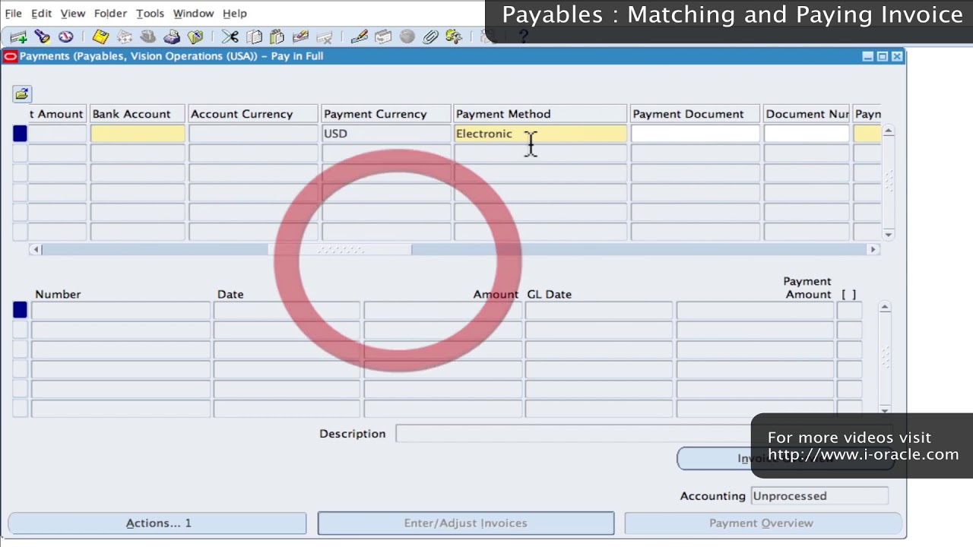Screen dimensions: 973x547
Task: Click the left arrow of horizontal scrollbar
Action: (35, 249)
